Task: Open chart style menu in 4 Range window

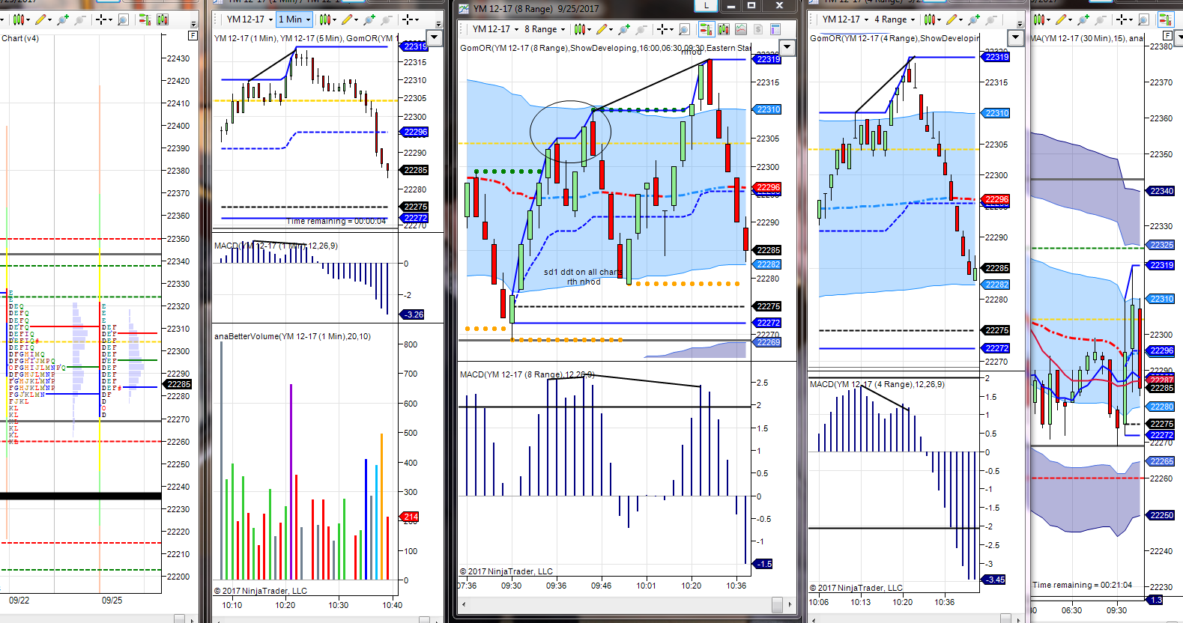Action: click(x=932, y=19)
